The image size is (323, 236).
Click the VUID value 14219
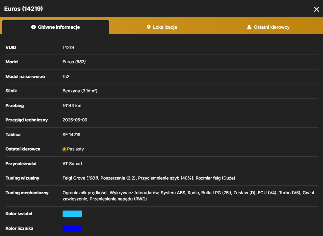pos(68,47)
